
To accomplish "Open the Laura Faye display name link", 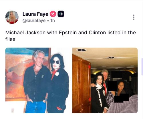I will [35, 14].
